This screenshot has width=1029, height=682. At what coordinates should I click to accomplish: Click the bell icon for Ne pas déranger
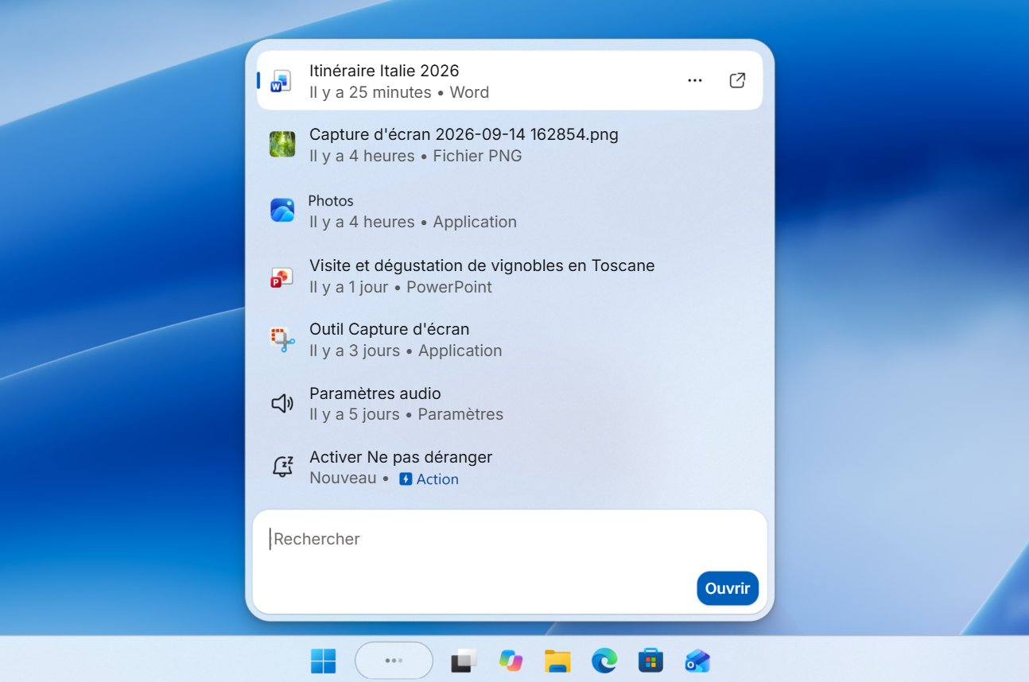click(x=282, y=467)
